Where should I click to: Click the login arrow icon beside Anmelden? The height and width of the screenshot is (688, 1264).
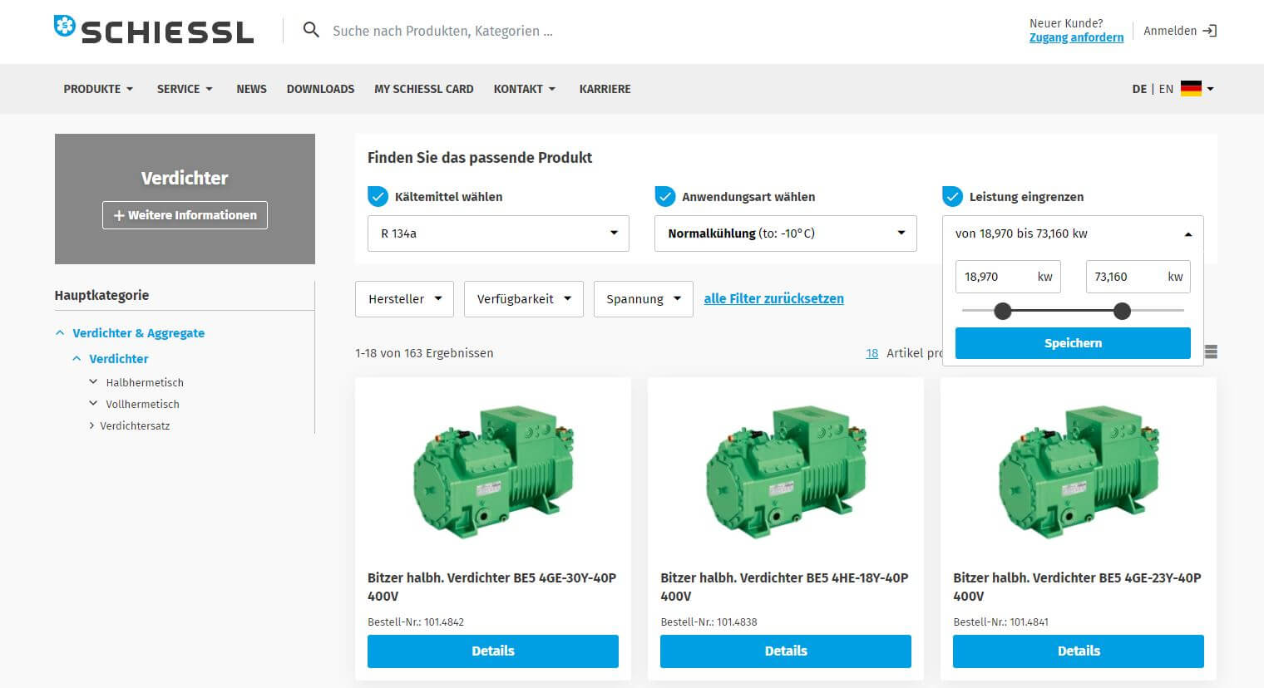1210,31
